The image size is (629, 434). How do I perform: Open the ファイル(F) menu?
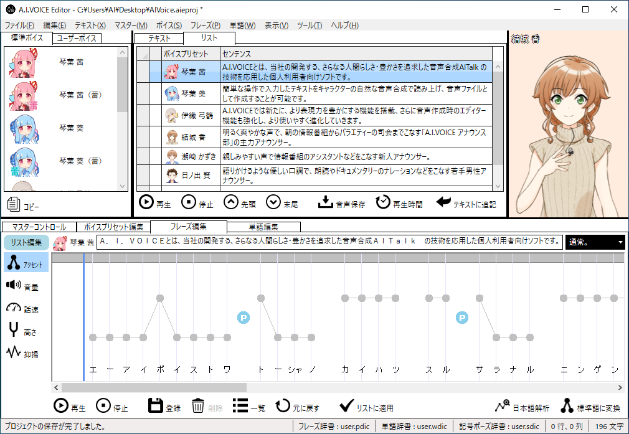pos(19,26)
